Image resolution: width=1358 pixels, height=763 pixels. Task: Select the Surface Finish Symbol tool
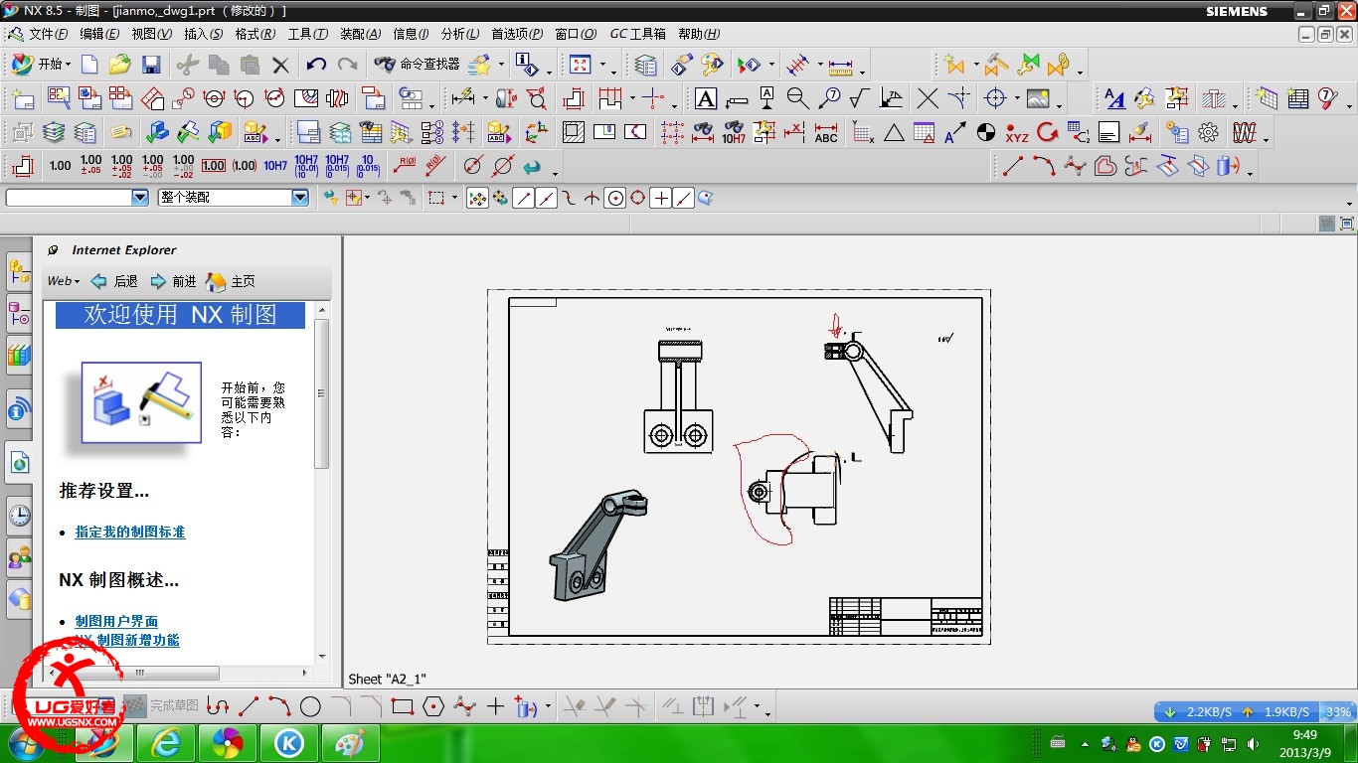(859, 98)
